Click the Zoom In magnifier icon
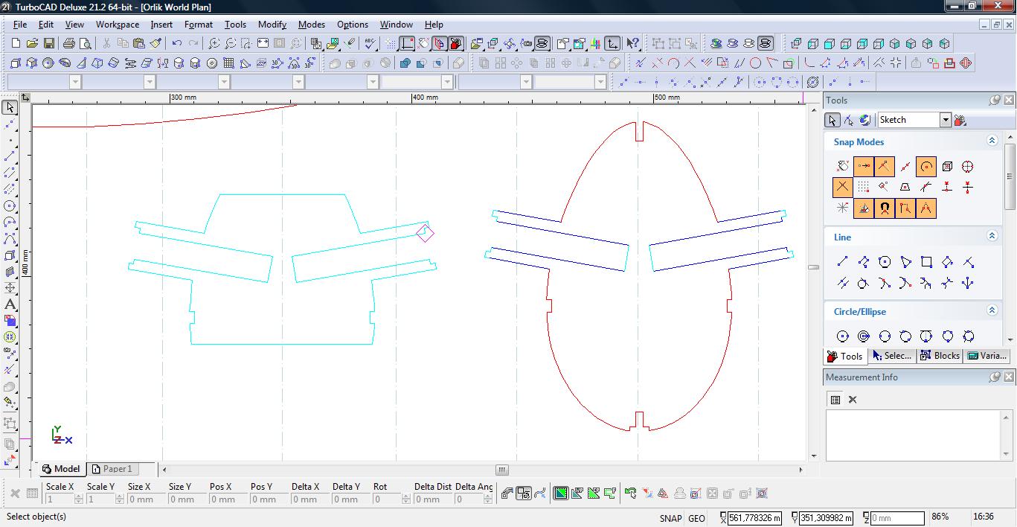 pos(214,44)
